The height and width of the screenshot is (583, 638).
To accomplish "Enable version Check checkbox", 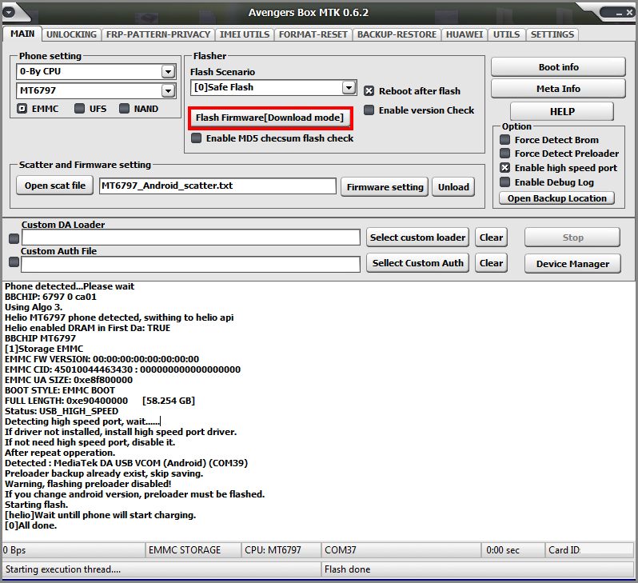I will coord(369,110).
